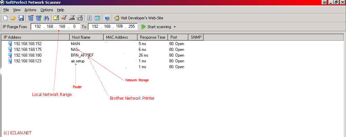This screenshot has width=346, height=137.
Task: Sort by the Response Time column header
Action: click(153, 37)
